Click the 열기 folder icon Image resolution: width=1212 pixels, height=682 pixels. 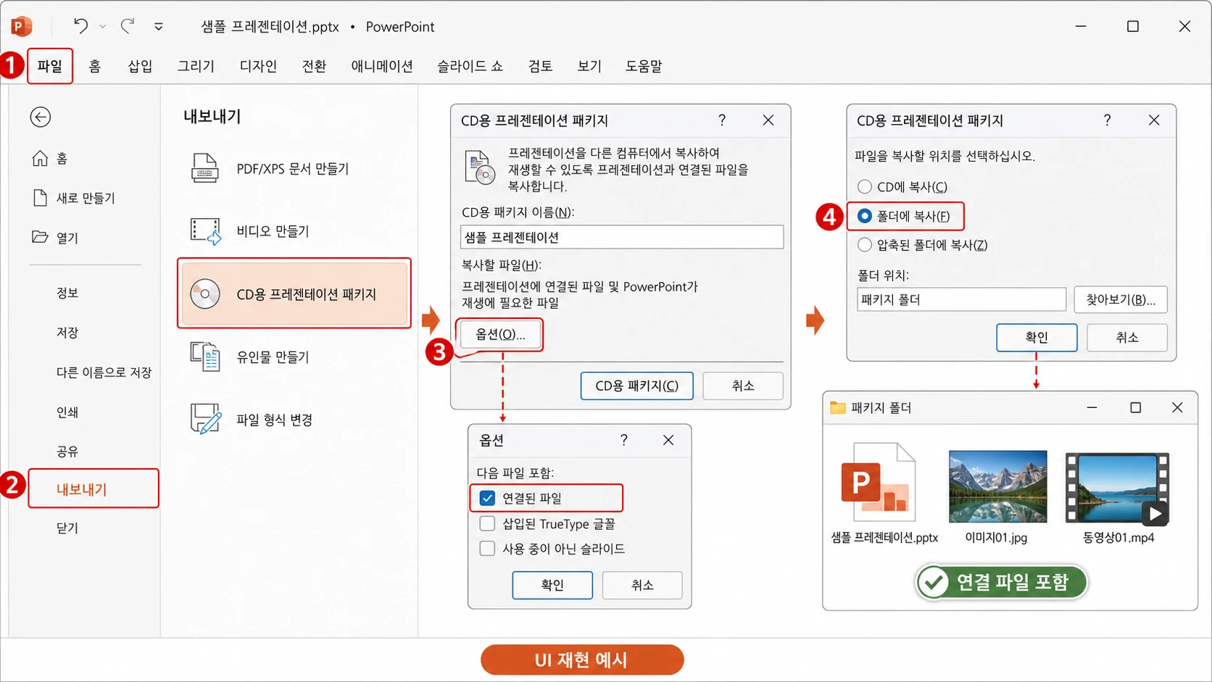coord(40,237)
